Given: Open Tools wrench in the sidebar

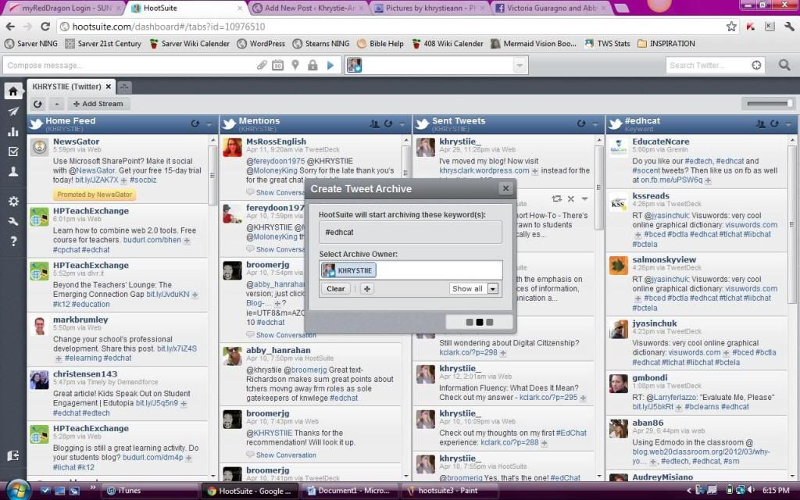Looking at the screenshot, I should tap(13, 221).
